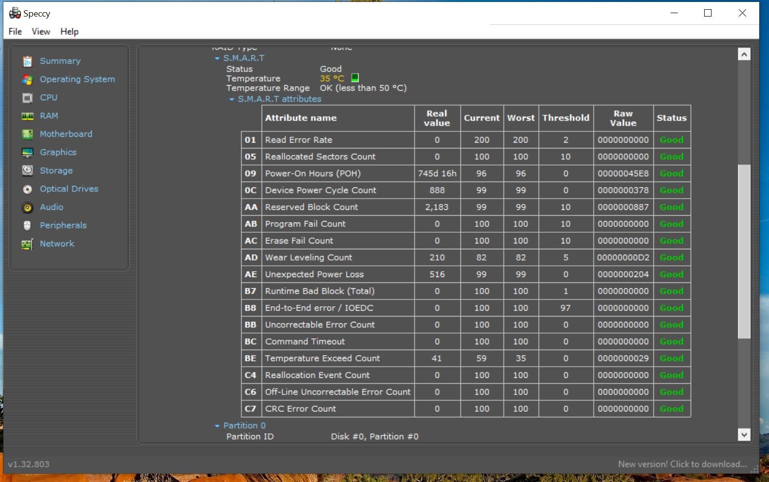Click the green temperature indicator box

pyautogui.click(x=355, y=78)
